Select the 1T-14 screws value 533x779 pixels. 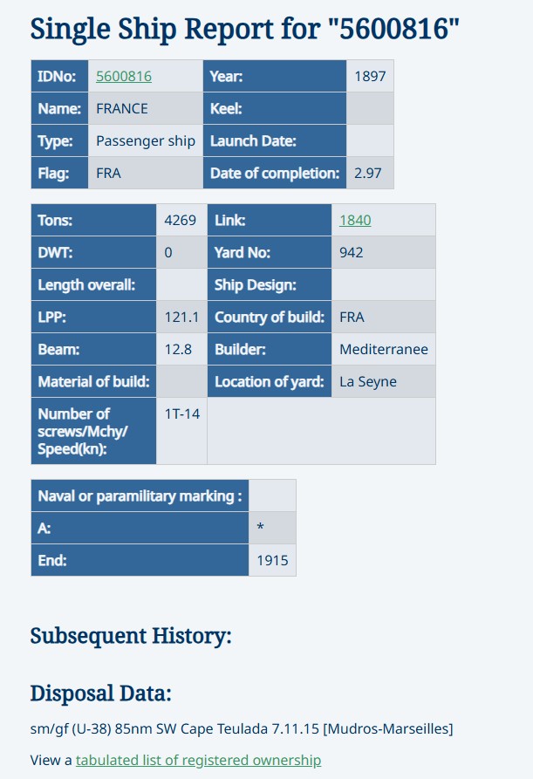[x=182, y=413]
